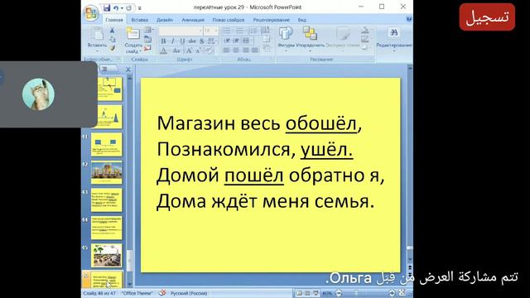Open the customize quick access toolbar arrow
Image resolution: width=530 pixels, height=298 pixels.
[x=140, y=8]
